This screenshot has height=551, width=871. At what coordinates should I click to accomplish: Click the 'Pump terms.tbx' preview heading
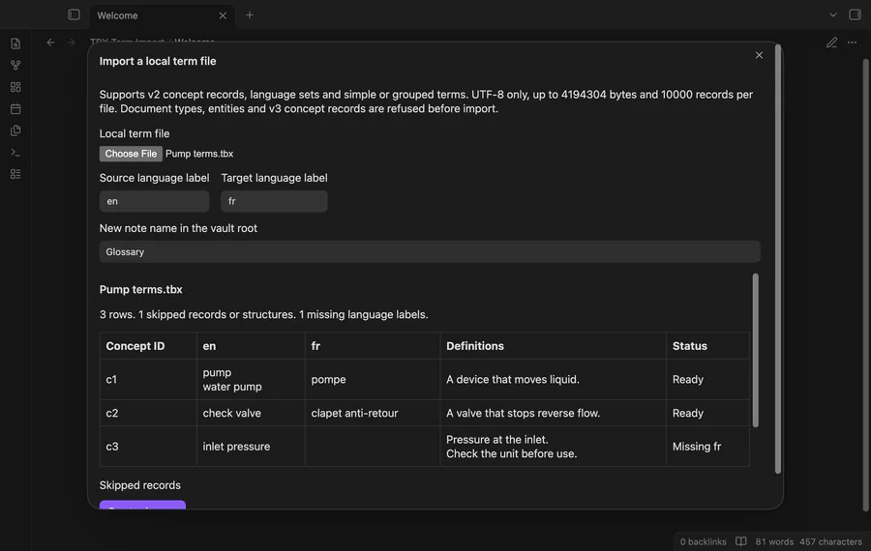click(140, 289)
